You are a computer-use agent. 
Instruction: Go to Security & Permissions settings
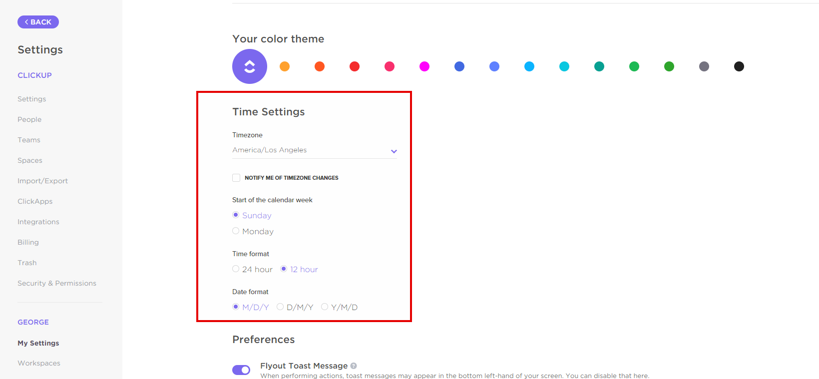tap(57, 283)
